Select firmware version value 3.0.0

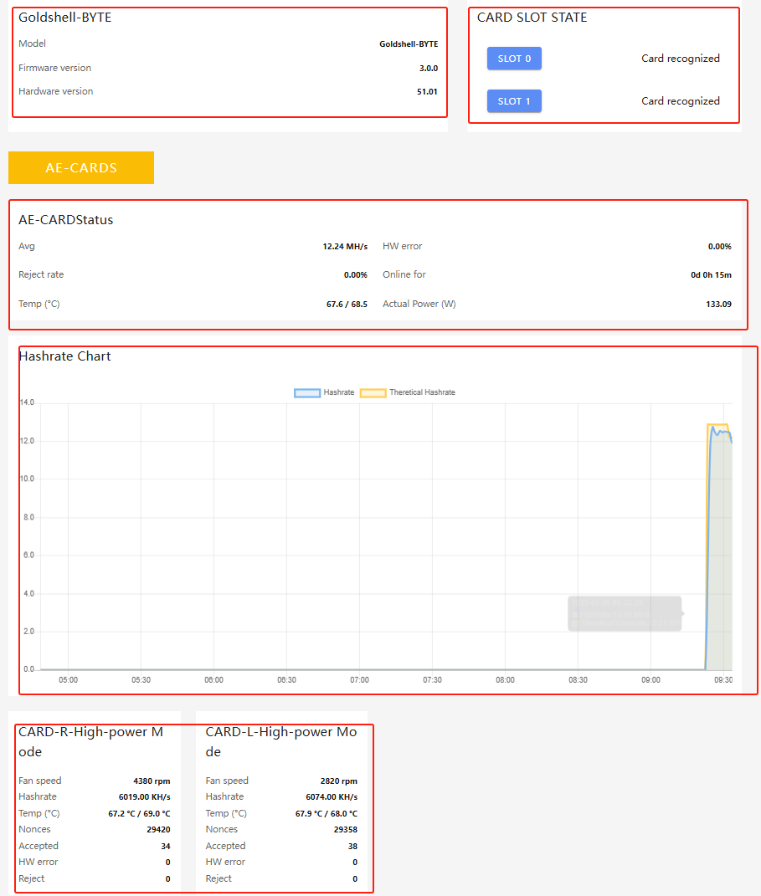(x=429, y=68)
